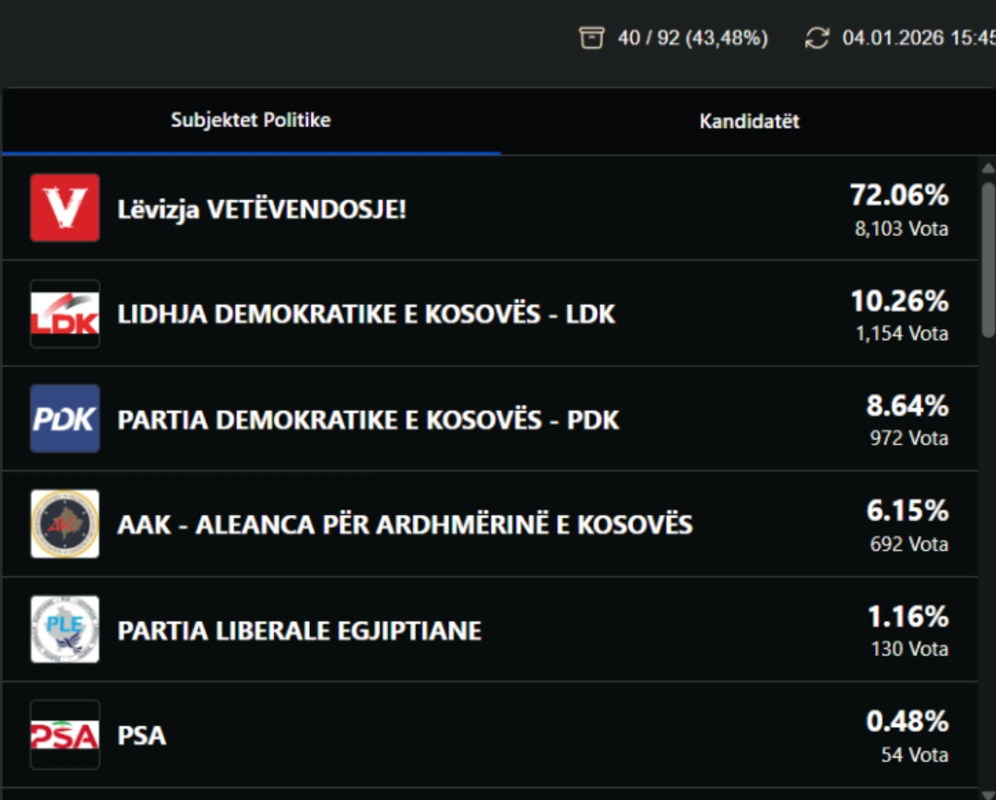Click the Vetëvendosje red V logo
Screen dimensions: 996x800
[x=65, y=208]
